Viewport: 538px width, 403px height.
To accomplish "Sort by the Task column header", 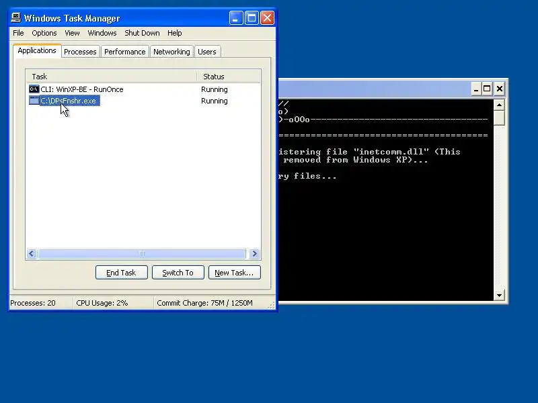I will click(111, 77).
